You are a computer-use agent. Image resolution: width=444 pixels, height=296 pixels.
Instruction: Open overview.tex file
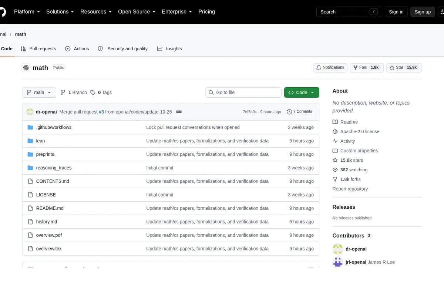coord(49,249)
